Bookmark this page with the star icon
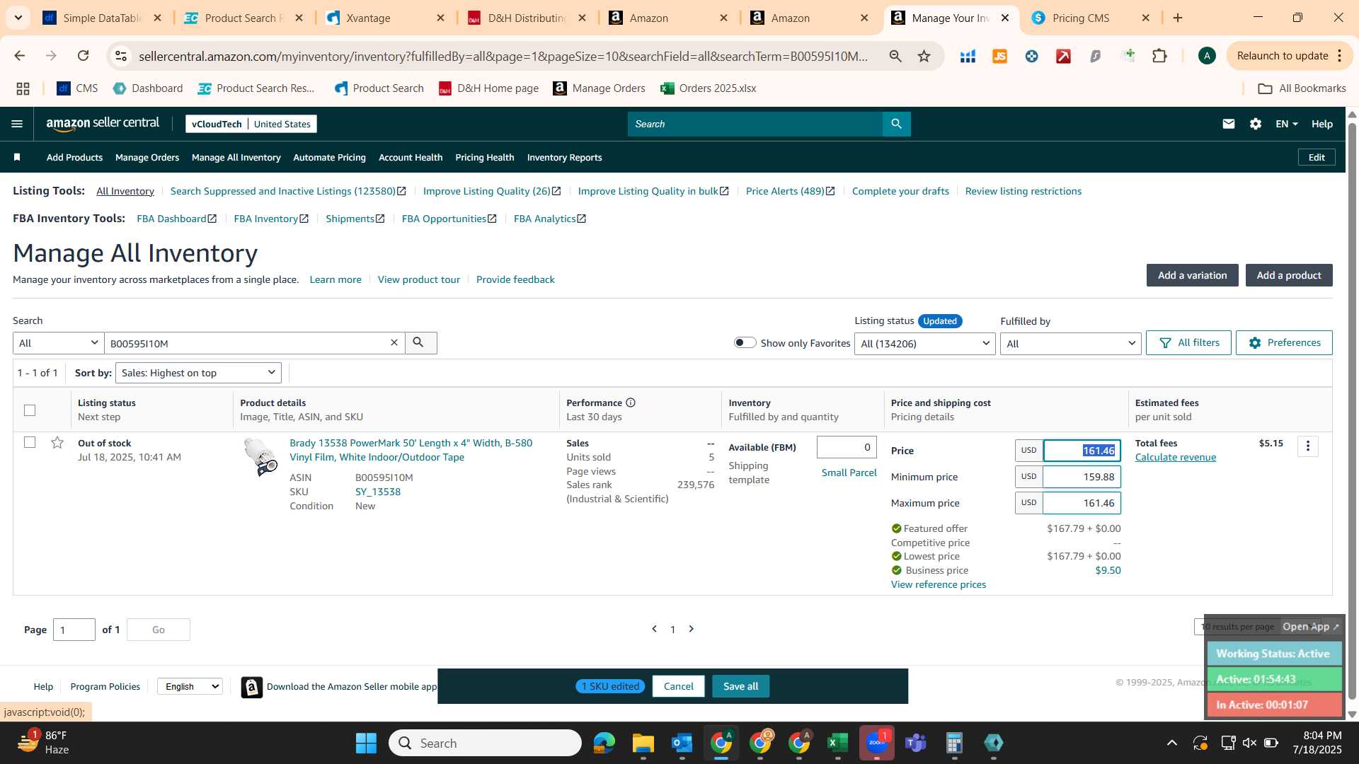This screenshot has width=1359, height=764. point(924,56)
